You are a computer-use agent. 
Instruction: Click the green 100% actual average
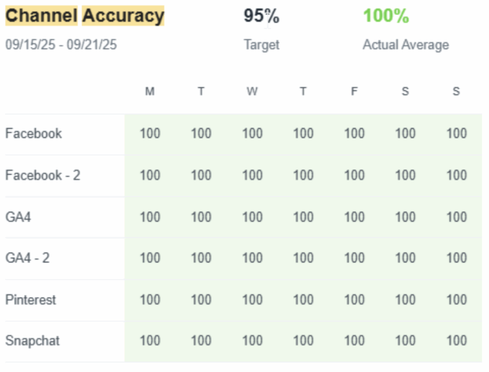coord(386,16)
